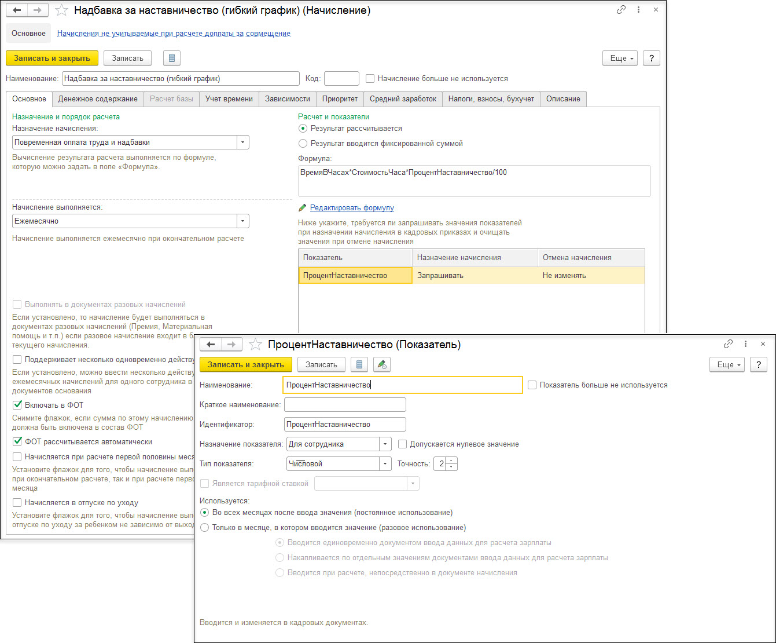Switch to 'Зависимости' tab
This screenshot has height=643, width=776.
coord(288,98)
